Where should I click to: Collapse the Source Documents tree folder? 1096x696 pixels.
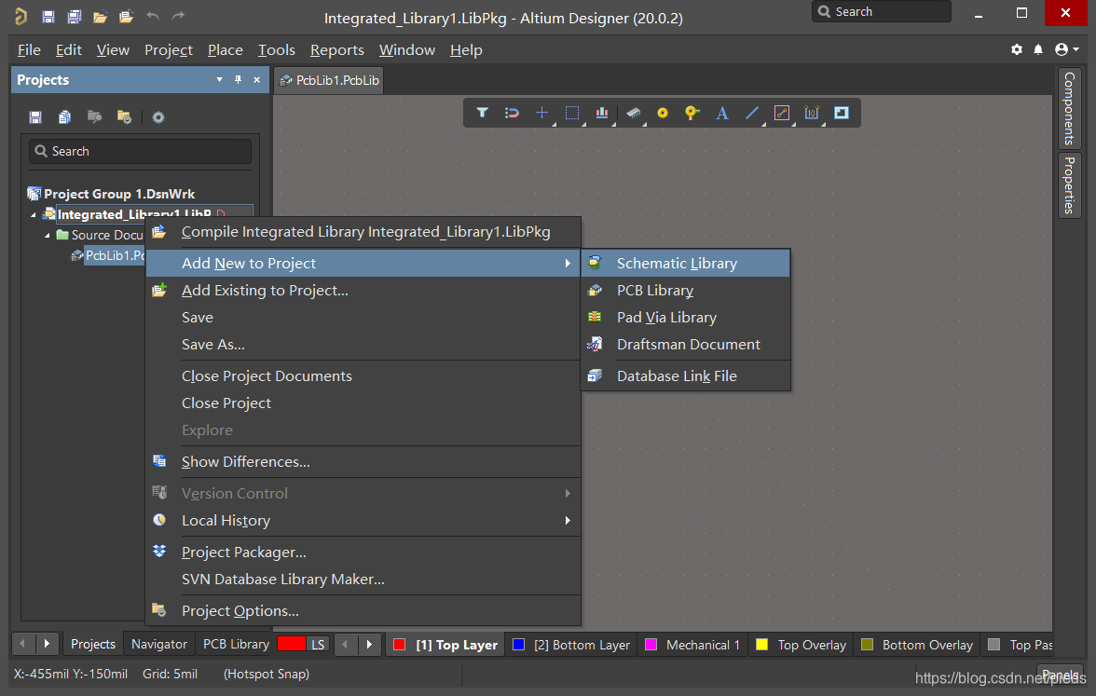coord(48,236)
